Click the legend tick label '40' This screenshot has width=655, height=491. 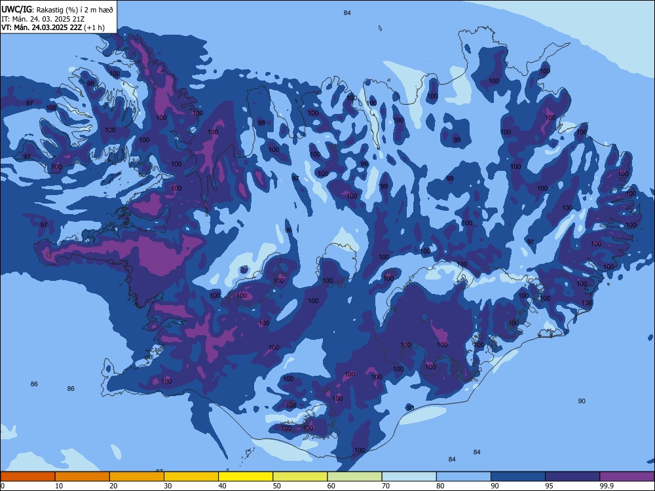(222, 486)
